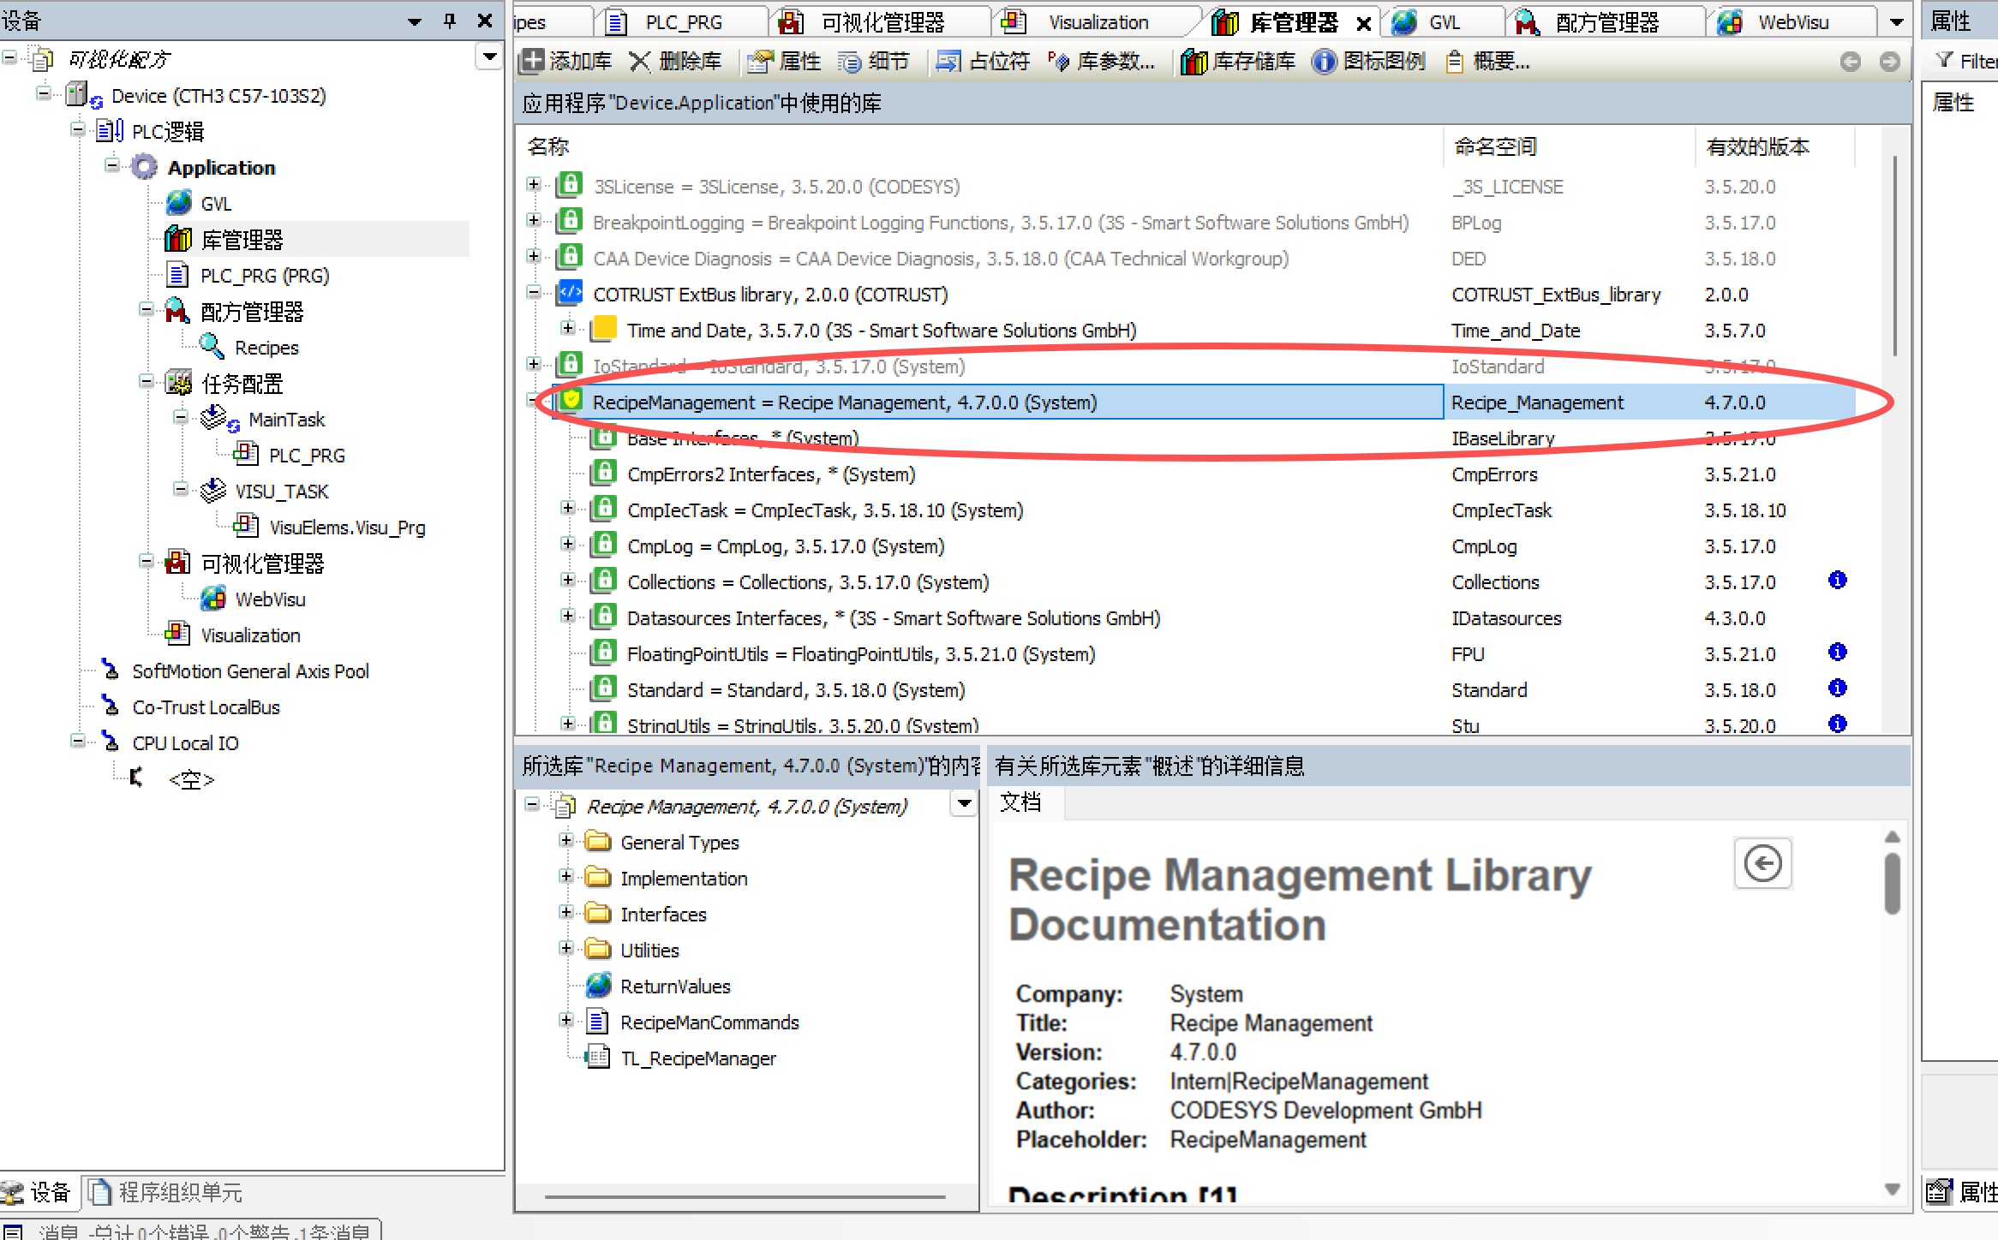Expand the 3SLicense library entry
The image size is (1998, 1240).
(534, 185)
